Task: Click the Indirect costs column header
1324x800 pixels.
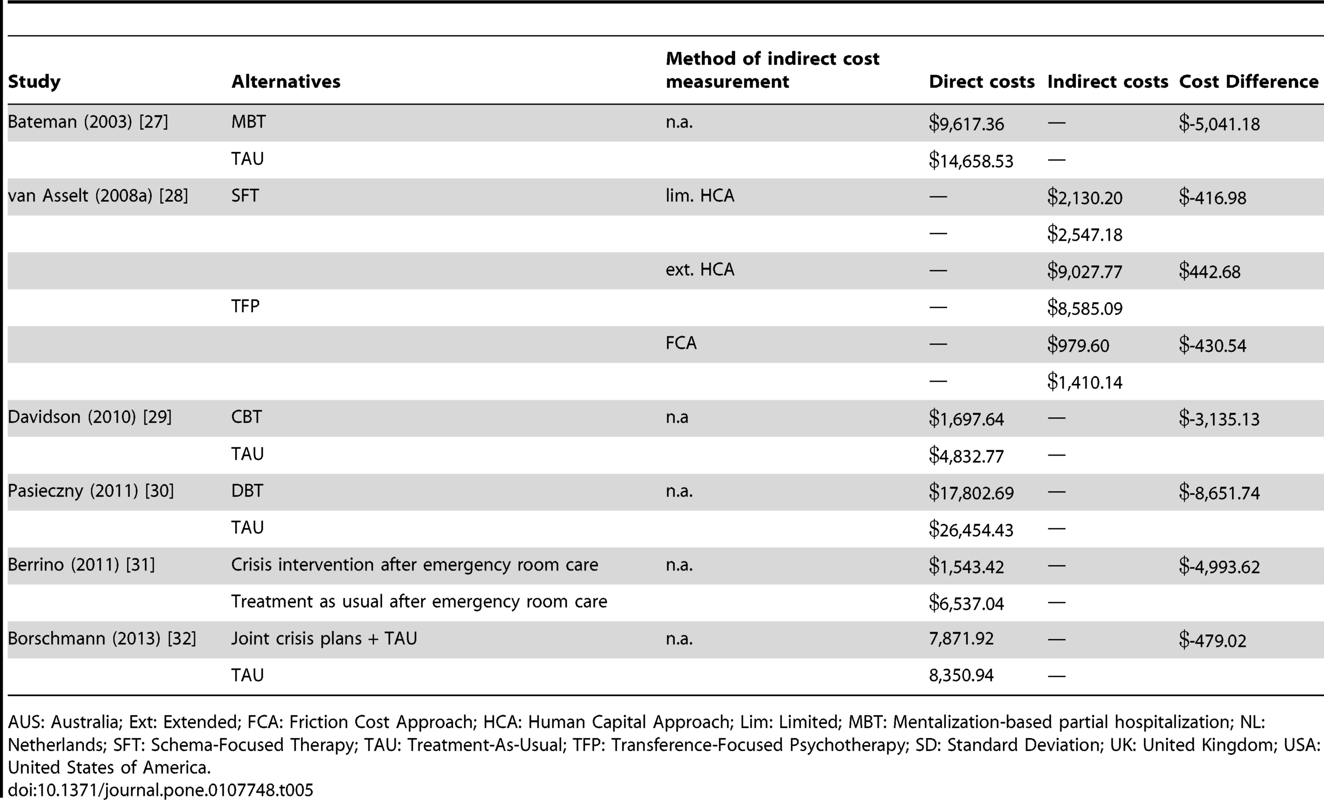Action: click(x=1107, y=82)
